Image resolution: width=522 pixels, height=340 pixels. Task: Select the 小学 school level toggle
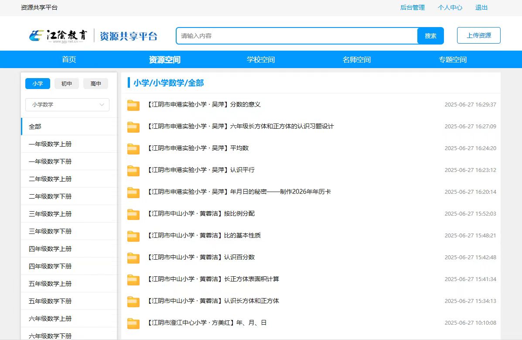(x=38, y=84)
